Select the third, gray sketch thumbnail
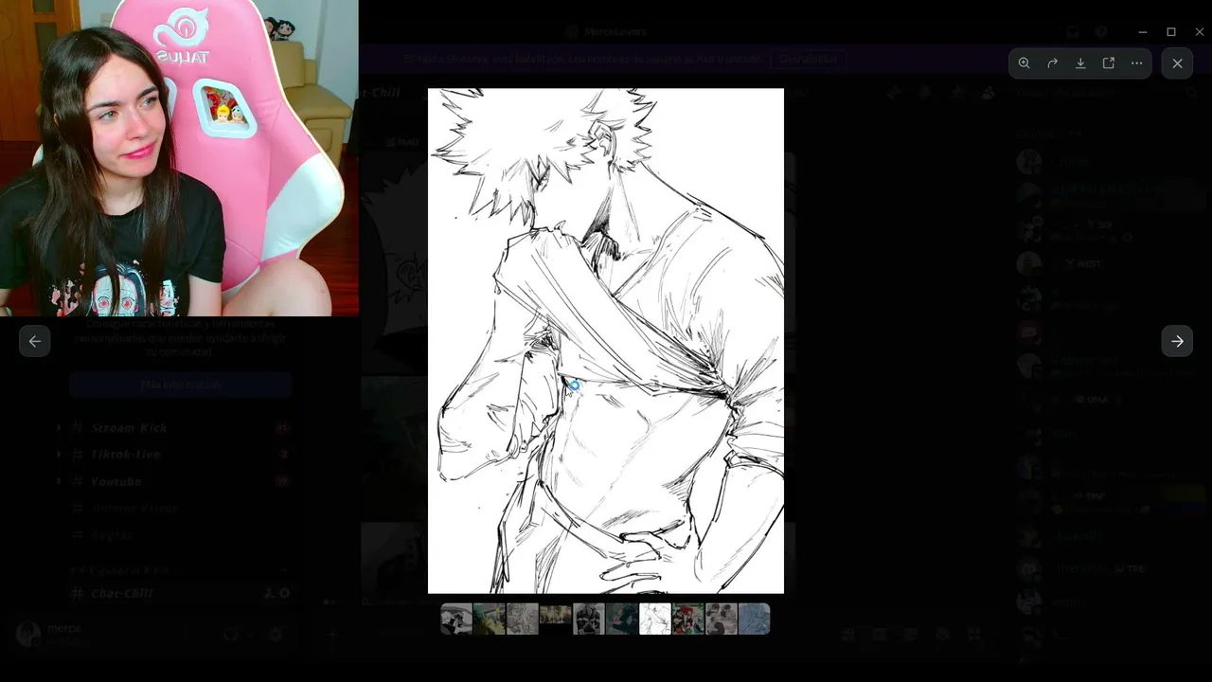This screenshot has height=682, width=1212. coord(523,619)
